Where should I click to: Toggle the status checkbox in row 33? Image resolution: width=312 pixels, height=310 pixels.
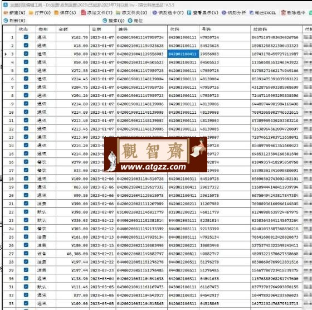[x=26, y=303]
